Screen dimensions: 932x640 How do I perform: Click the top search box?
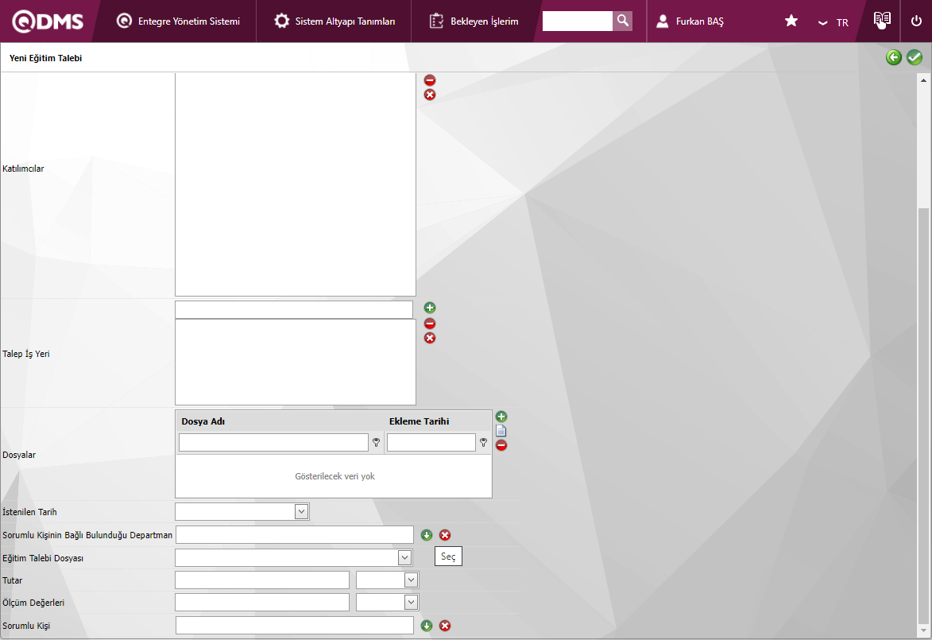pos(577,21)
